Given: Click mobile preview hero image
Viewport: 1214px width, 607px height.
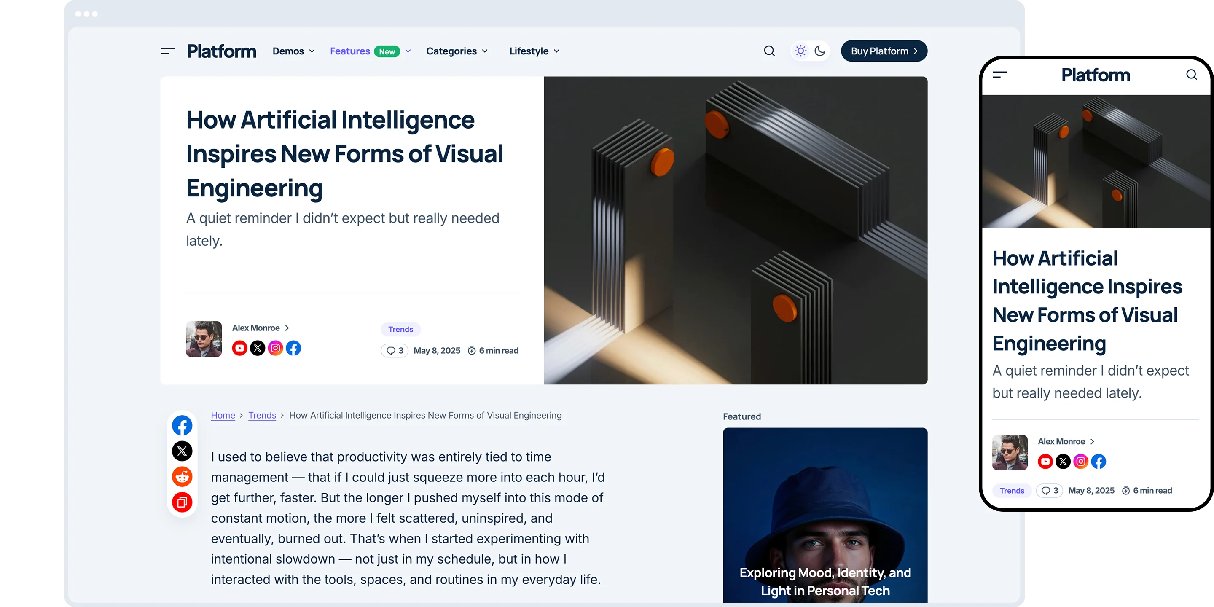Looking at the screenshot, I should 1096,161.
